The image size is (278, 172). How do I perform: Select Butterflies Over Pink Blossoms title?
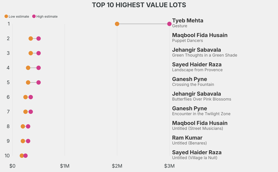(201, 99)
